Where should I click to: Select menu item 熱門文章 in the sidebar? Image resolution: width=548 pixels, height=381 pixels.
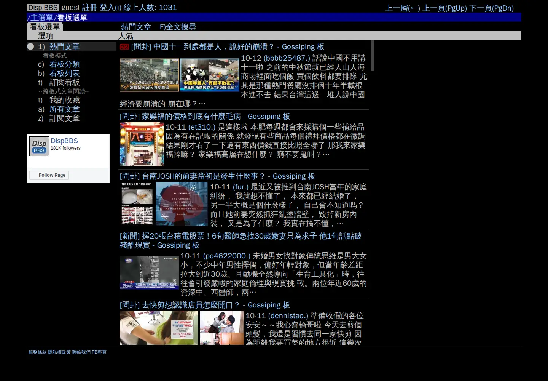click(64, 46)
